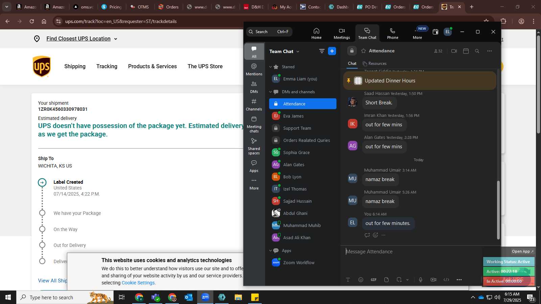Open Products & Services menu on UPS
Viewport: 541px width, 304px height.
pyautogui.click(x=152, y=67)
